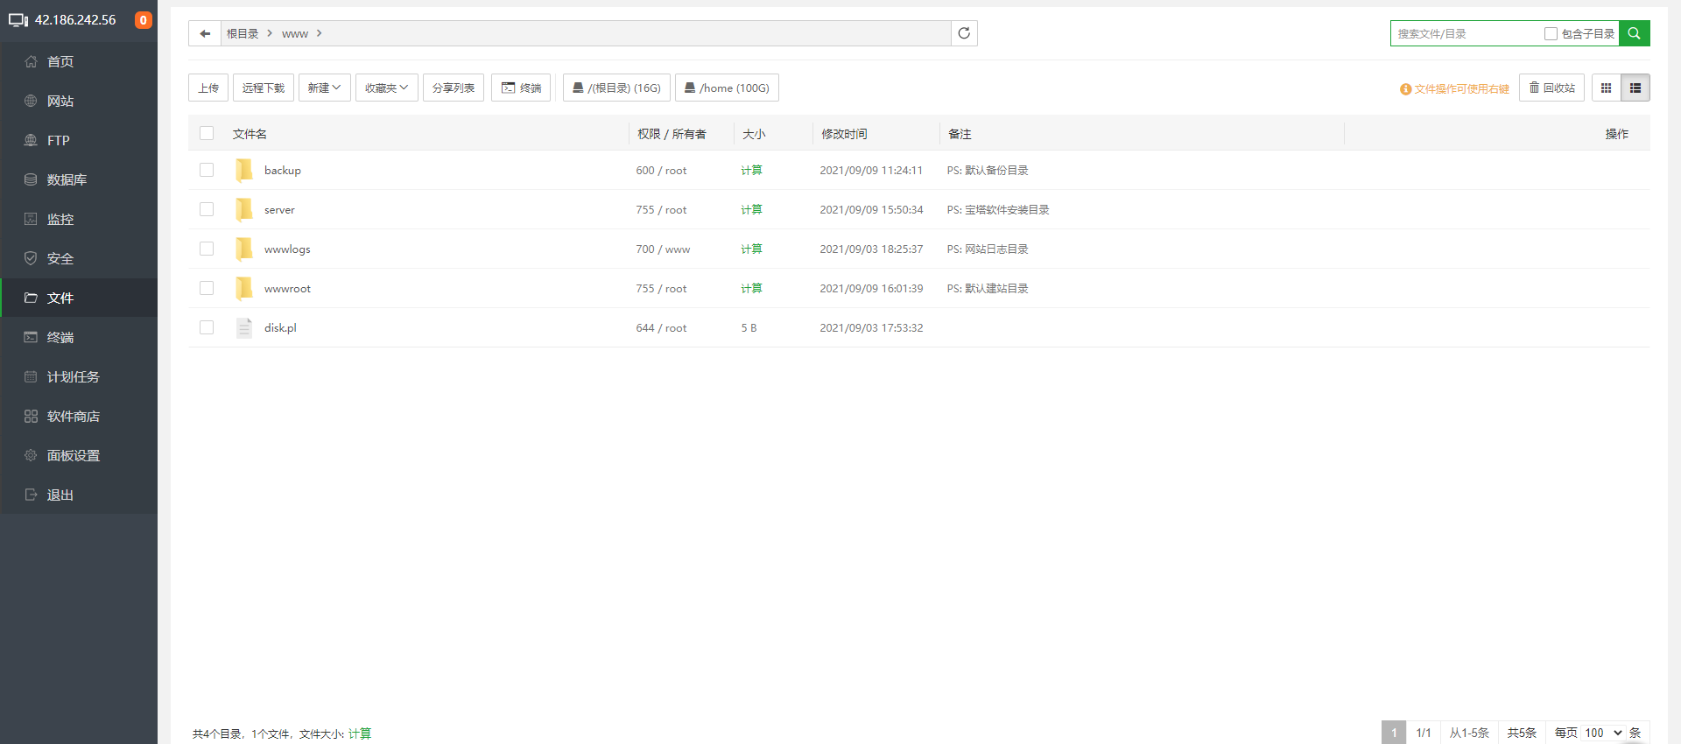Enable the 包含子目录 checkbox

(x=1551, y=33)
